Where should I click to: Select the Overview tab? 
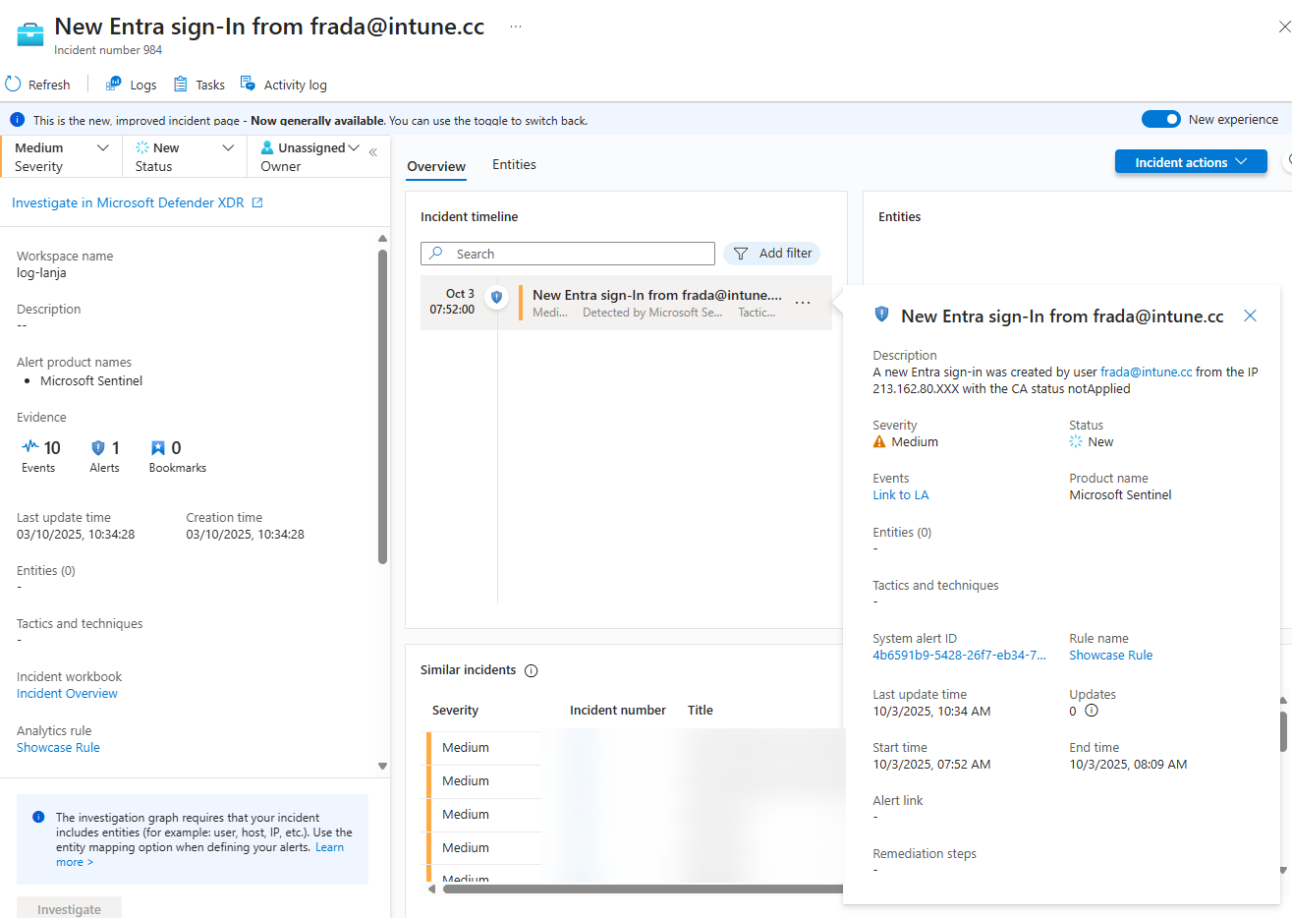[x=436, y=166]
